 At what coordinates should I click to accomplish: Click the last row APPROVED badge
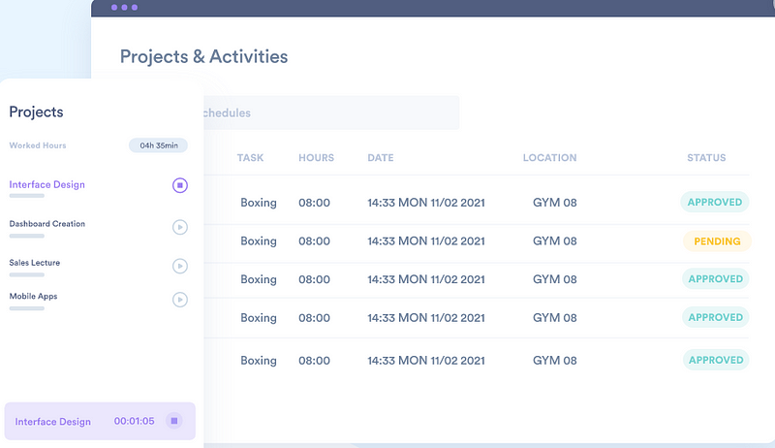point(715,360)
